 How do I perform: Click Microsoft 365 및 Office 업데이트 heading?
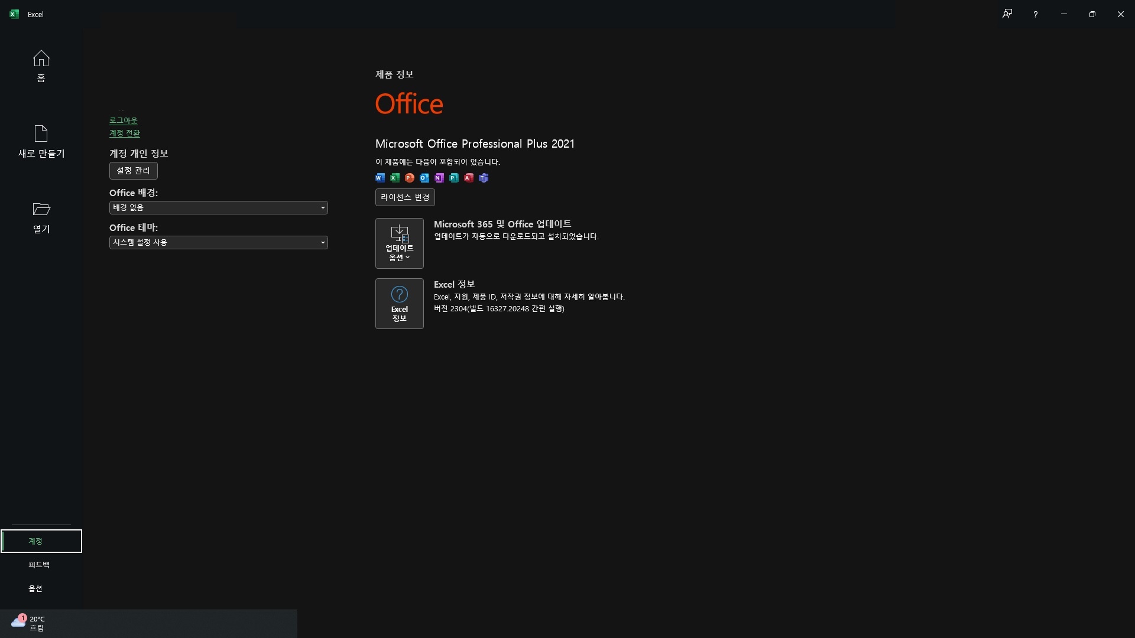point(502,224)
